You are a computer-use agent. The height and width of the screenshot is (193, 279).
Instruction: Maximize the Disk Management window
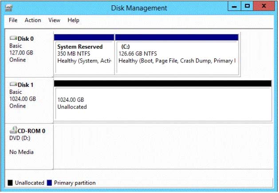tap(248, 6)
